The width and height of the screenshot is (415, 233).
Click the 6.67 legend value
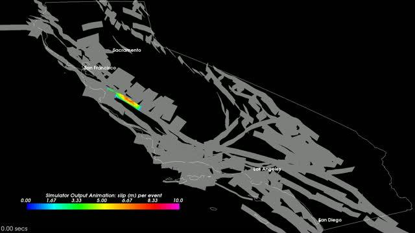127,201
